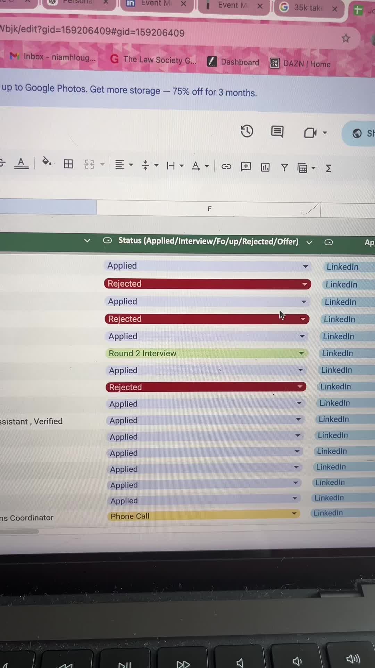Open the fill color paint bucket

pos(47,162)
